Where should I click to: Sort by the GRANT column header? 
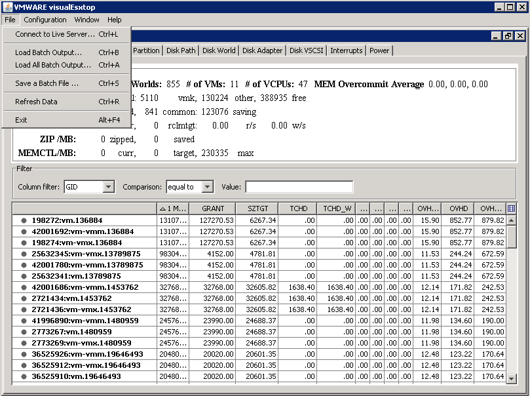[x=213, y=208]
